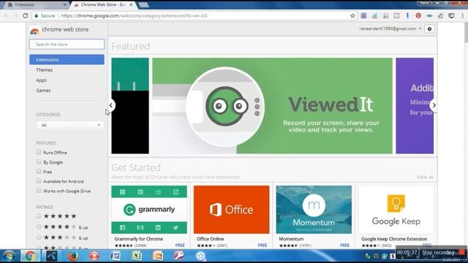This screenshot has width=468, height=263.
Task: Select the five-star rating filter
Action: tap(39, 216)
